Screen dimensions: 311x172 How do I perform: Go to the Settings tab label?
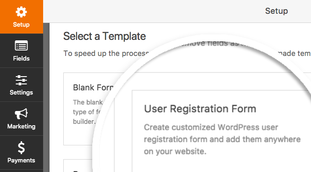tap(21, 93)
